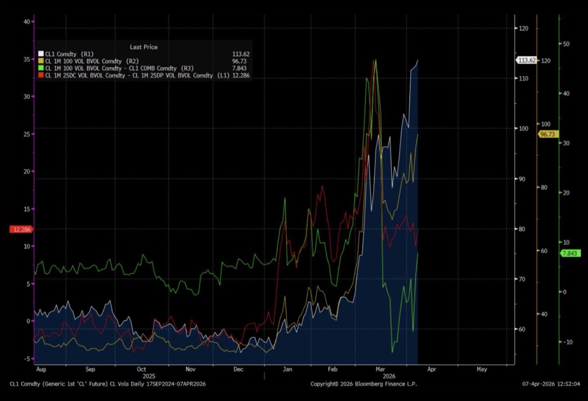This screenshot has height=401, width=588.
Task: Click the green legend swatch for R3 series
Action: pyautogui.click(x=41, y=68)
